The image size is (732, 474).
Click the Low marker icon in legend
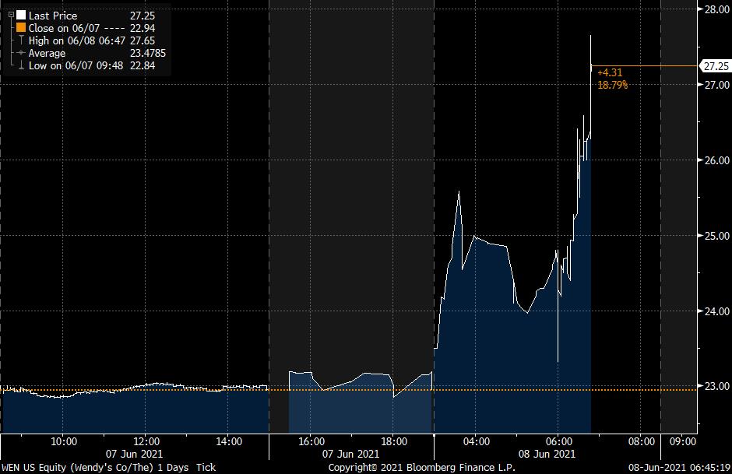(x=20, y=65)
